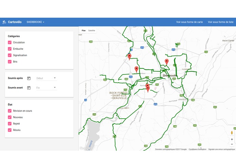Click the Cartovélo cyclist logo icon
Viewport: 236px width, 168px height.
4,22
